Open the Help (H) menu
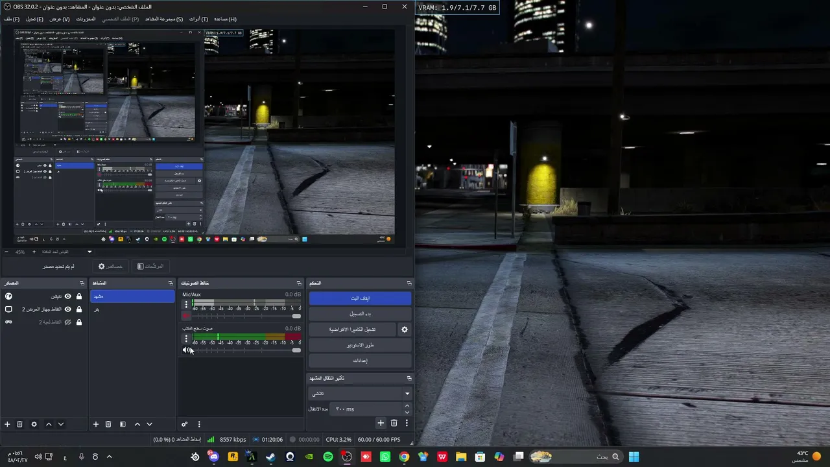This screenshot has height=467, width=830. [x=225, y=19]
